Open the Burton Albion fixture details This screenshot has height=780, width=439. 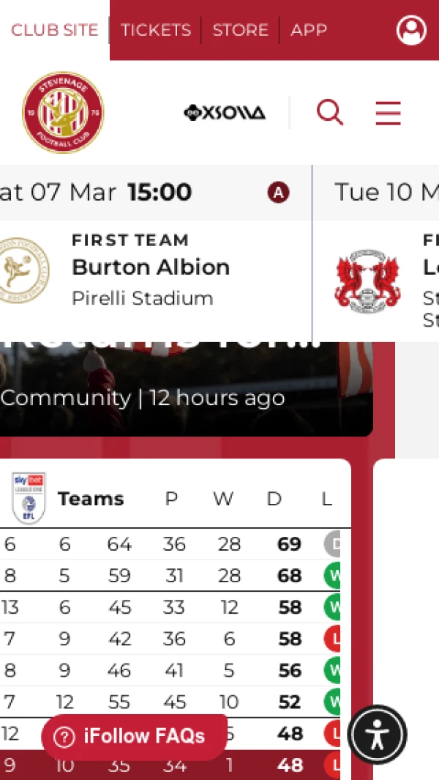tap(150, 267)
